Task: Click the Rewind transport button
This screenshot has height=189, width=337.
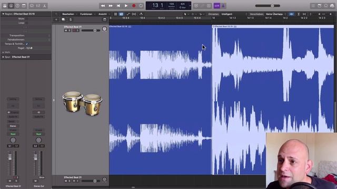Action: pyautogui.click(x=103, y=6)
